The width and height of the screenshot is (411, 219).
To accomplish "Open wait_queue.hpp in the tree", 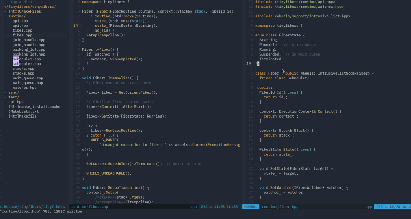I will coord(28,83).
